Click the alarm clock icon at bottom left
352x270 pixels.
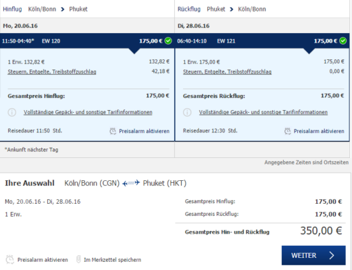[10, 259]
